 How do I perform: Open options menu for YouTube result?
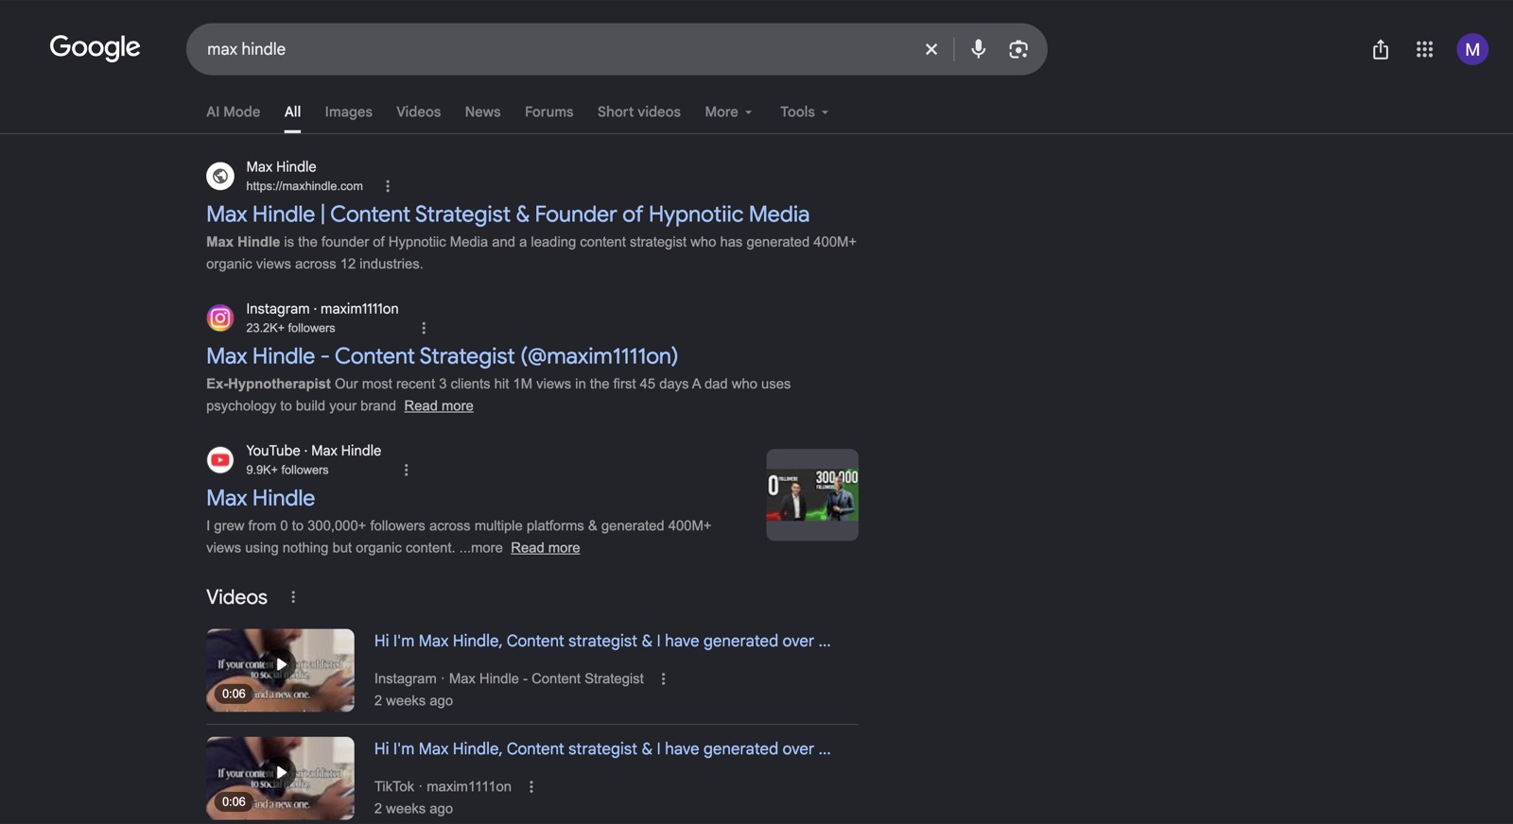point(407,470)
